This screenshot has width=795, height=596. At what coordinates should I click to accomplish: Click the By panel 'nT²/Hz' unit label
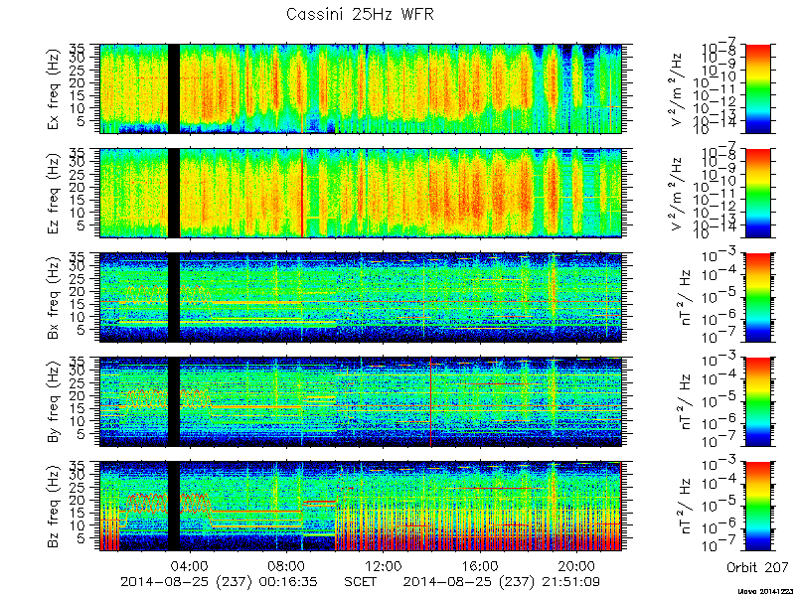pos(683,402)
